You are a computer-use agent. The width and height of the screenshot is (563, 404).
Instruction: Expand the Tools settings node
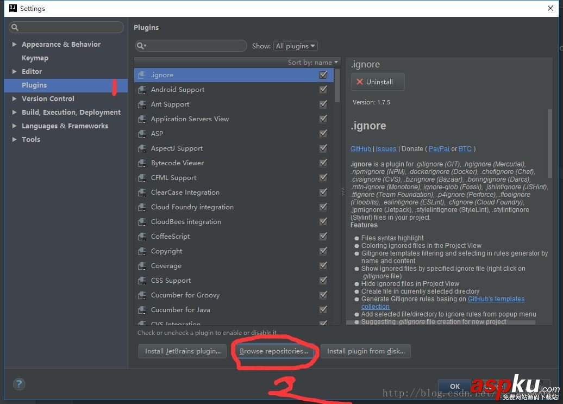tap(14, 139)
